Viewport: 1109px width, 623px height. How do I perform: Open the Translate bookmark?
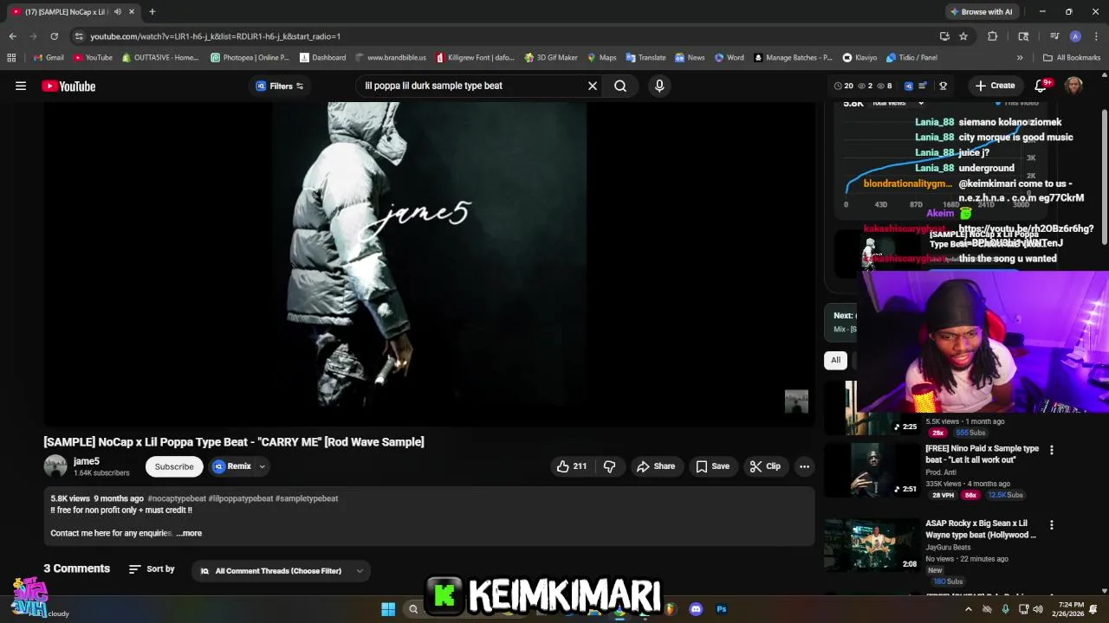pyautogui.click(x=645, y=57)
